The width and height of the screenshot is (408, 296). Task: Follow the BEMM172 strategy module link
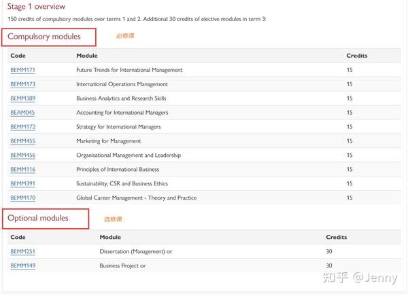22,127
